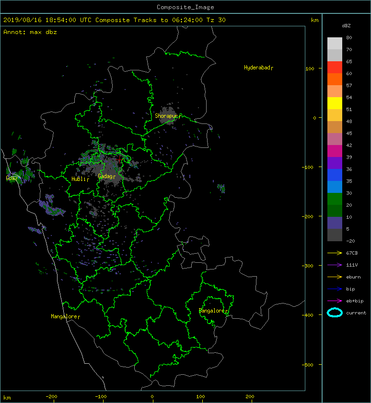This screenshot has width=371, height=403.
Task: Click the Hubli city label
Action: [79, 179]
